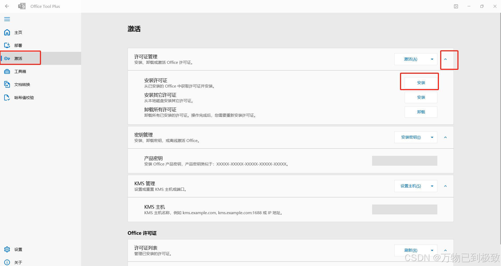The height and width of the screenshot is (266, 501).
Task: Click the 许可证管理 heading text
Action: [x=146, y=57]
